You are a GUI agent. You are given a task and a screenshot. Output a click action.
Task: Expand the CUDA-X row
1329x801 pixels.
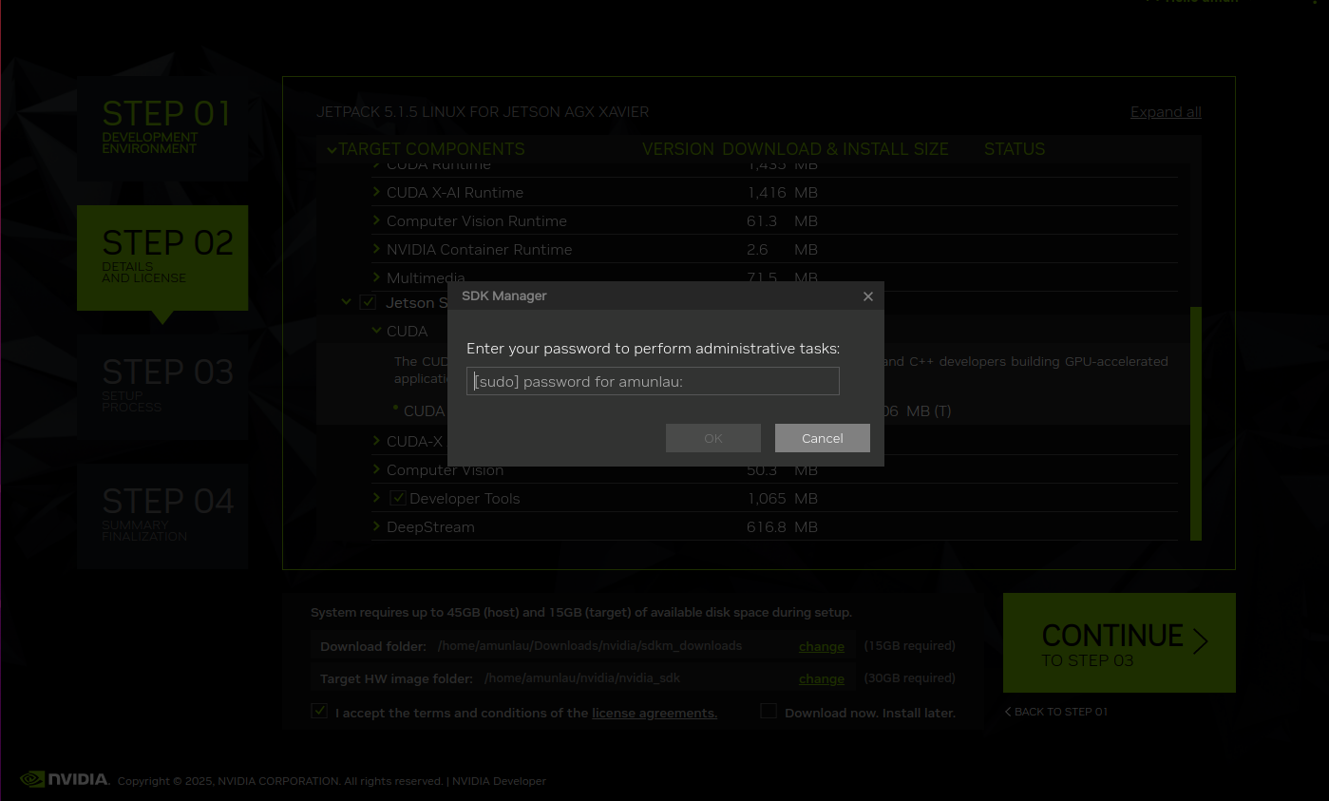tap(377, 441)
